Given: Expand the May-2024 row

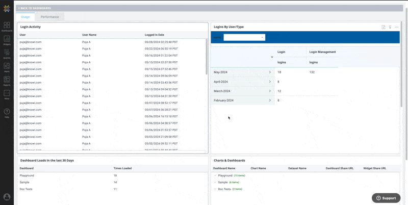Looking at the screenshot, I should pos(270,72).
